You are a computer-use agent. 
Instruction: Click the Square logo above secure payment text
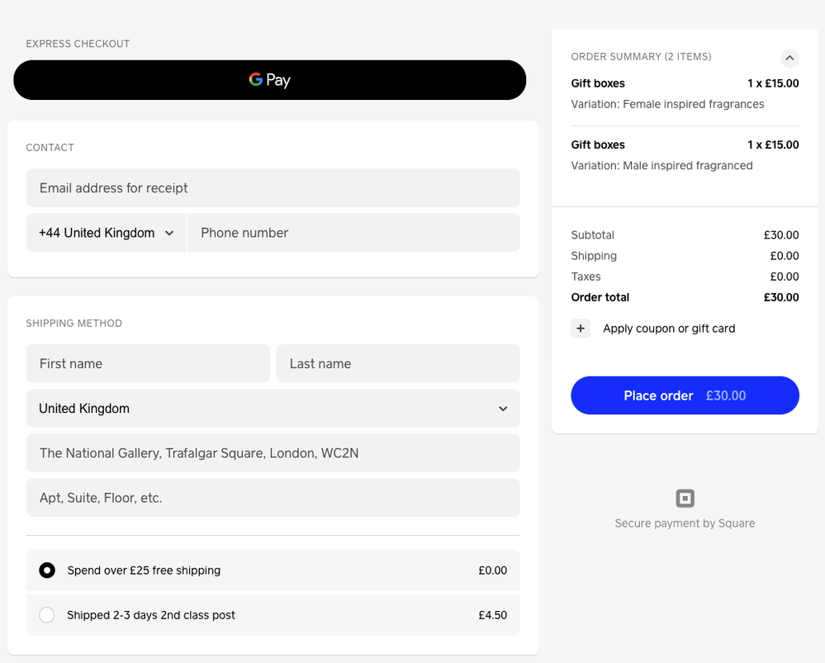684,497
